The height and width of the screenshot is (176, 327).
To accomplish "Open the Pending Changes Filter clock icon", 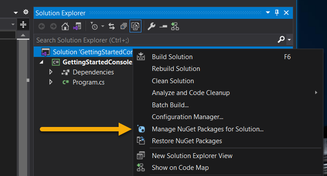I will point(95,27).
